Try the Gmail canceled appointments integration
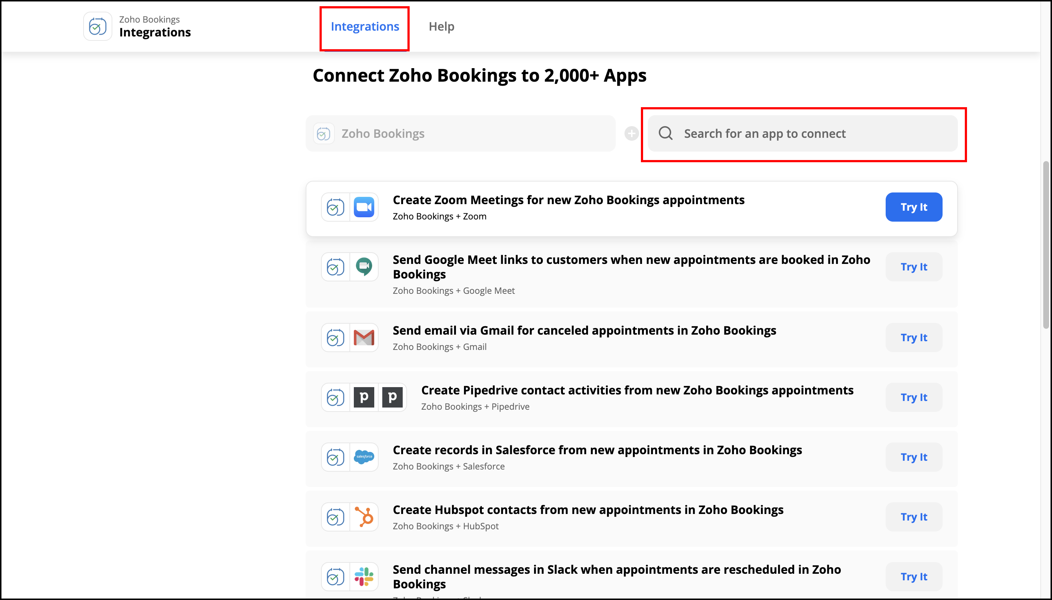The height and width of the screenshot is (600, 1052). point(913,338)
